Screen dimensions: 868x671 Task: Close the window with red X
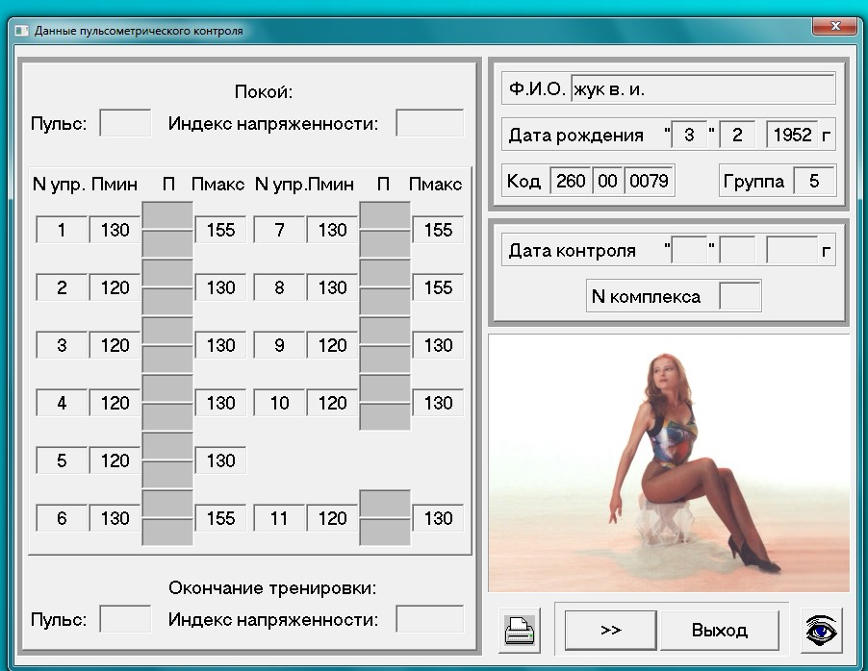pos(833,26)
